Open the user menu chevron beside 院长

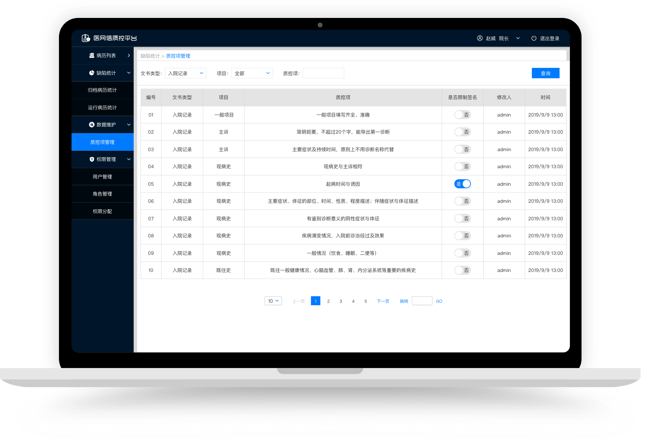coord(518,38)
